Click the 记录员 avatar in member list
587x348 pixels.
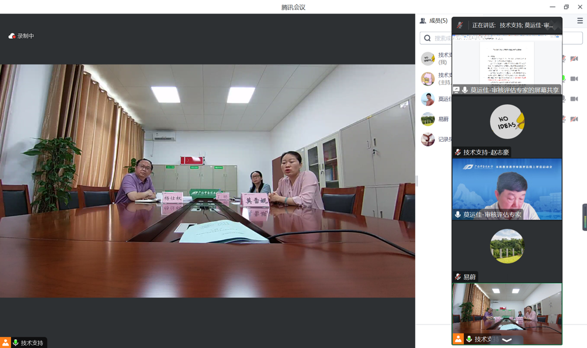click(x=427, y=139)
